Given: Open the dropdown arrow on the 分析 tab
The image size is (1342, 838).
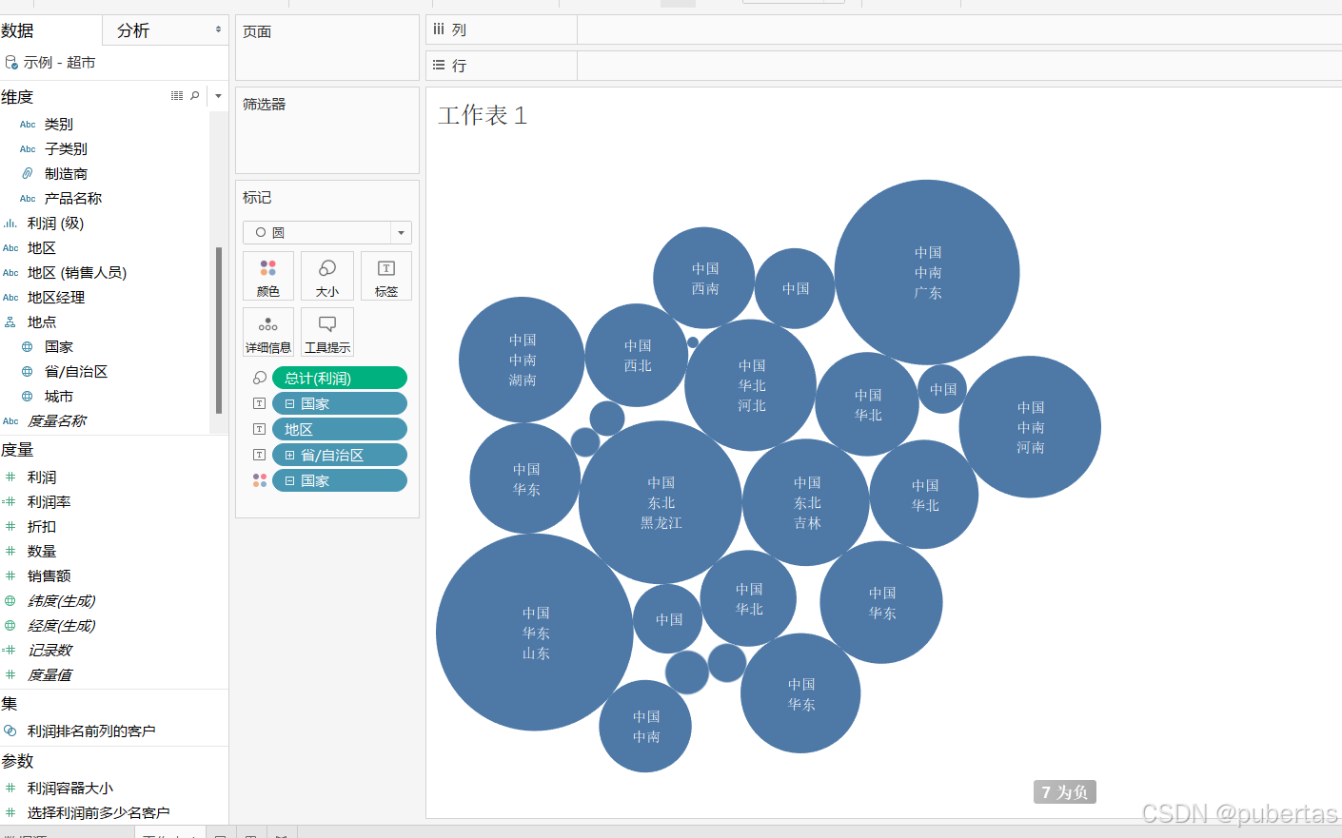Looking at the screenshot, I should coord(218,29).
